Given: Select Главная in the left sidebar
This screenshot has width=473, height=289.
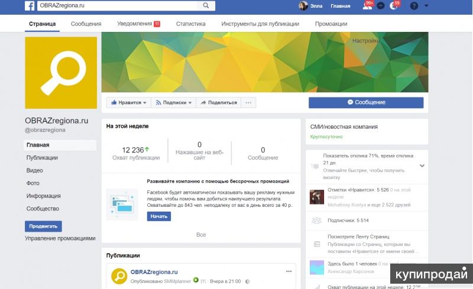Looking at the screenshot, I should click(60, 145).
